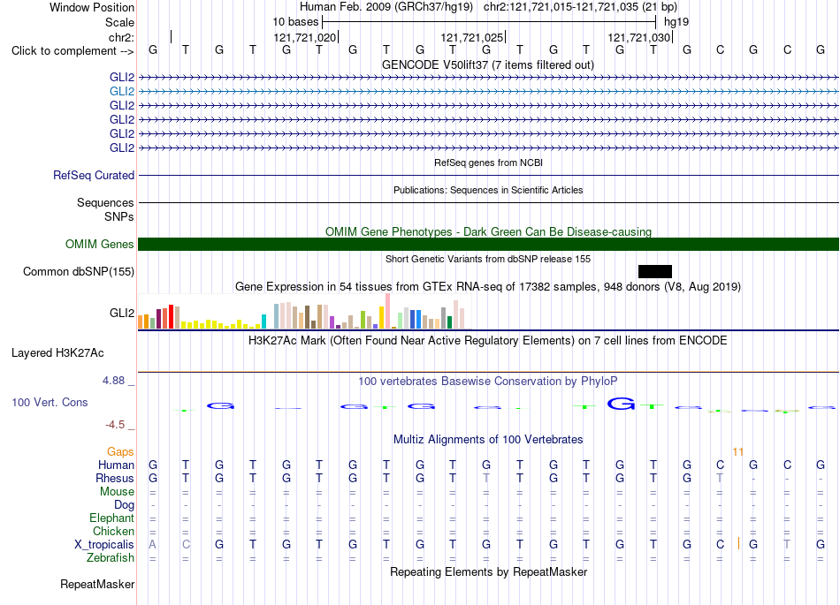Click the A base in the X_tropicalis row

pos(153,545)
